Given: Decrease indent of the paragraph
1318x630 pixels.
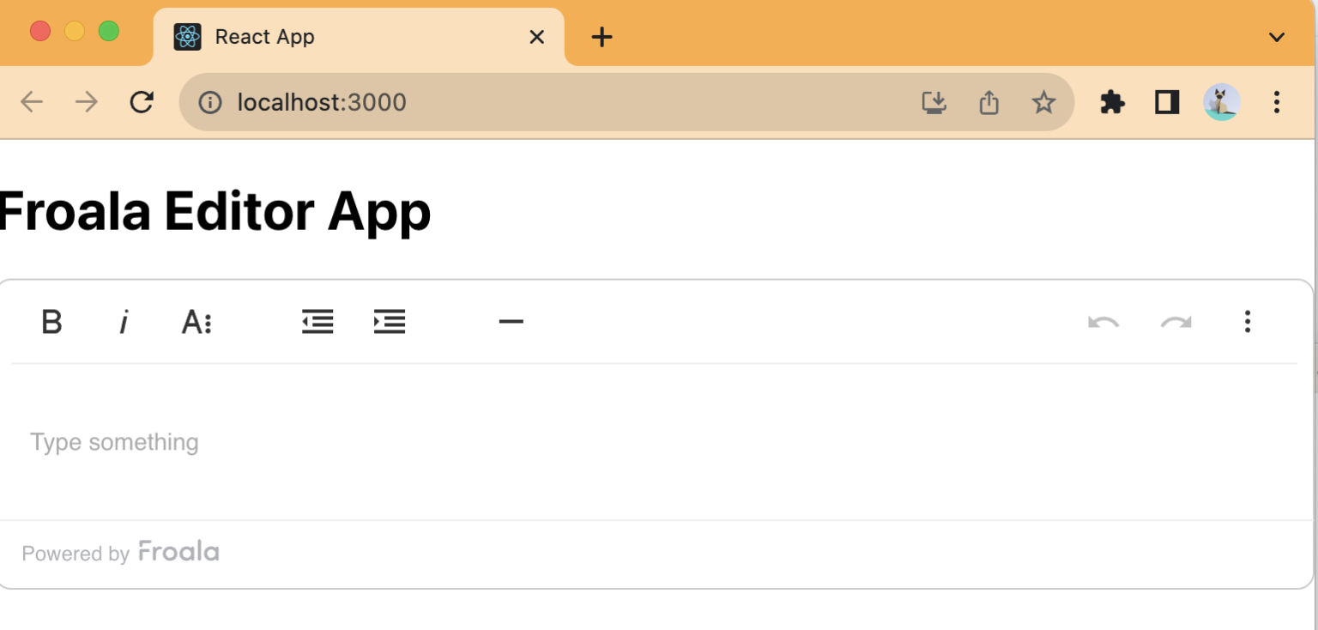Looking at the screenshot, I should tap(317, 321).
